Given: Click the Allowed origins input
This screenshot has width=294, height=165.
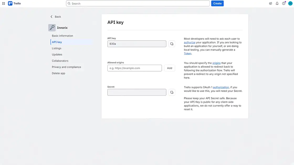Looking at the screenshot, I should coord(134,68).
